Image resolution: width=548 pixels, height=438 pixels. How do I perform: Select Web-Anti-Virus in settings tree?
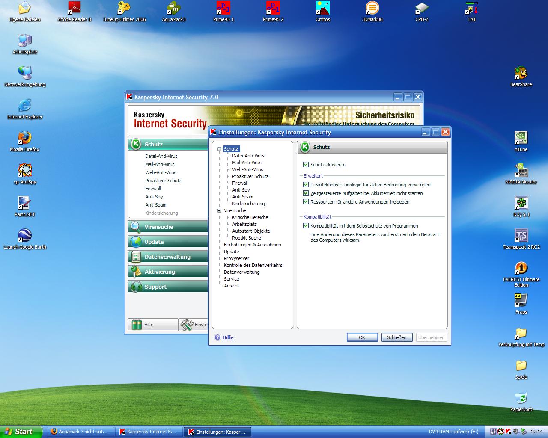pos(247,169)
